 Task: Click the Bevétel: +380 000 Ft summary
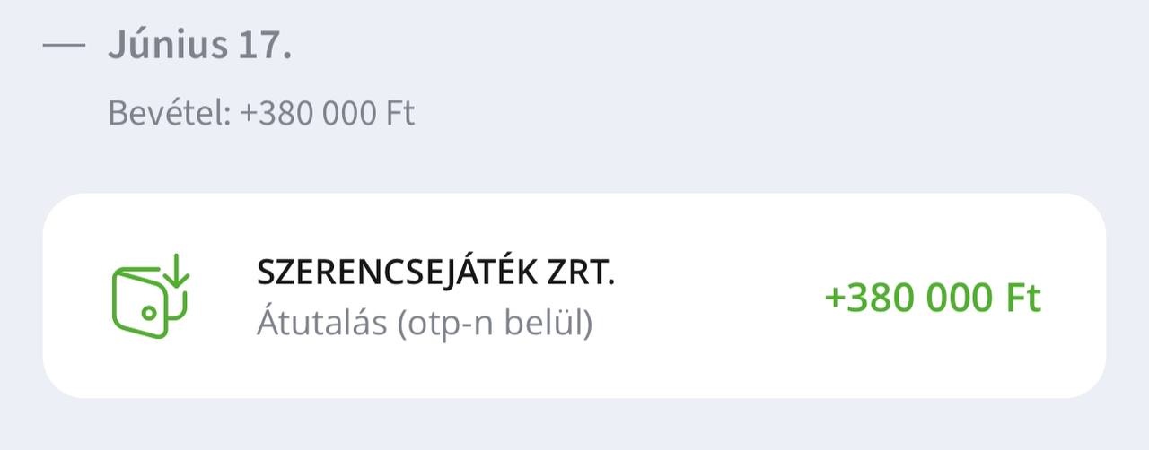tap(261, 114)
